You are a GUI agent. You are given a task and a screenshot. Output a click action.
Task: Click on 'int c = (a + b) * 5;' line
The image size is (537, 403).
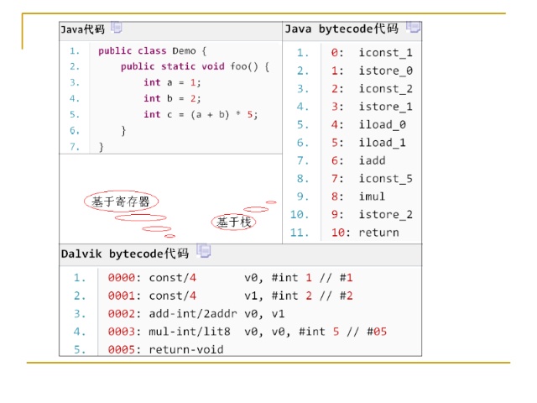tap(200, 114)
